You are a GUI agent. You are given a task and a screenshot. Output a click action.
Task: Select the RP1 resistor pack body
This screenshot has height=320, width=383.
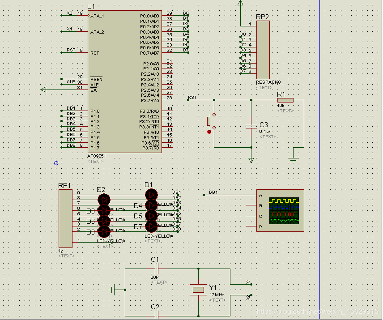65,218
